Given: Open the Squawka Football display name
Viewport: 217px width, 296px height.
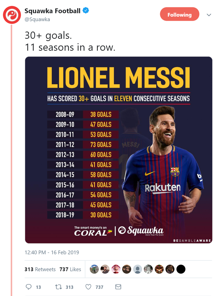Looking at the screenshot, I should 53,11.
